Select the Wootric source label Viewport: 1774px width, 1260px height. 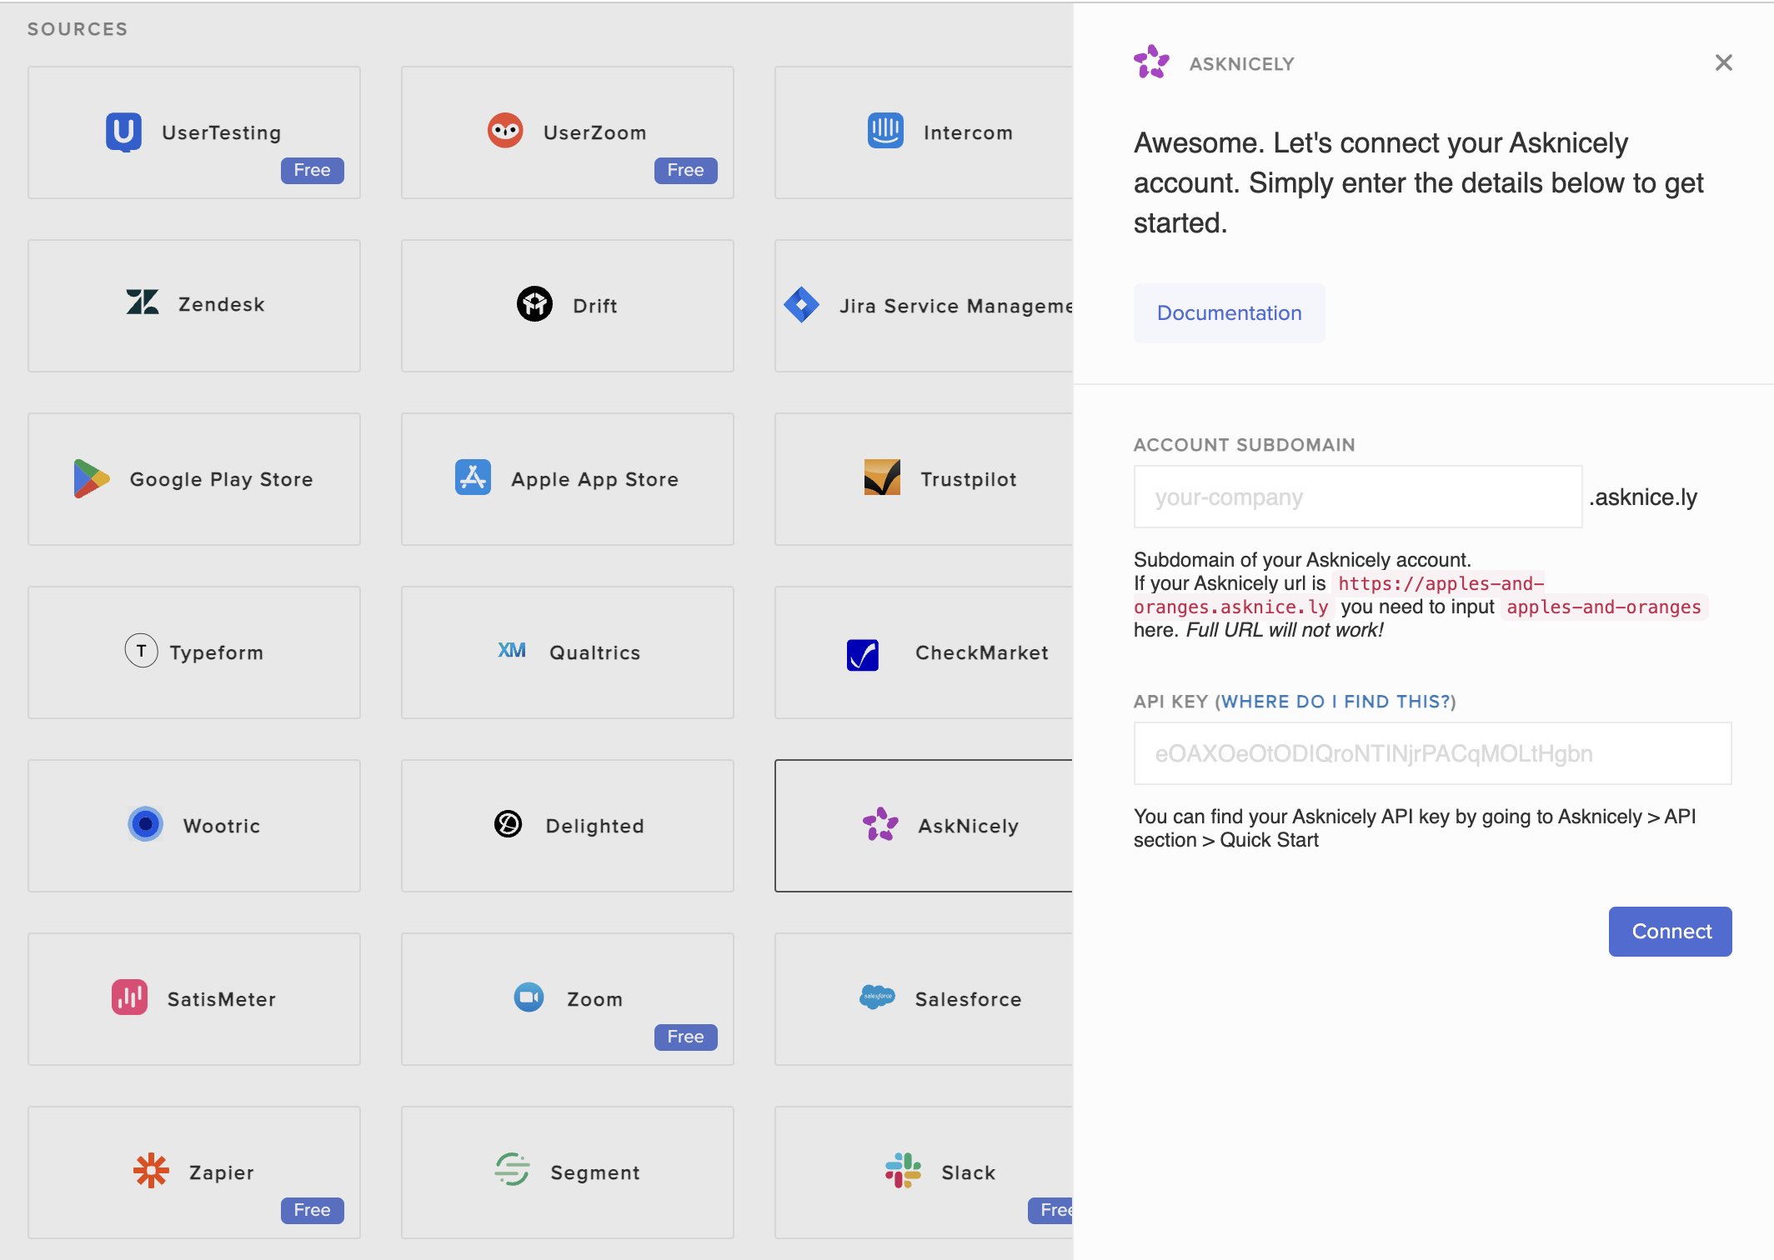coord(221,826)
